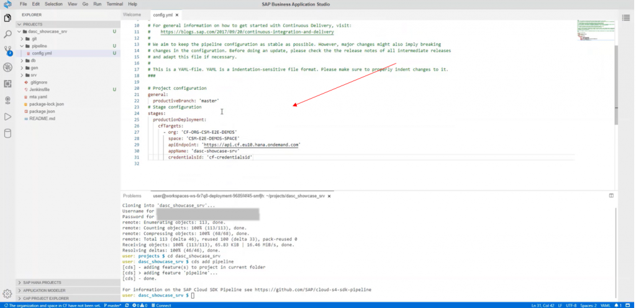Open the File menu
This screenshot has width=636, height=308.
(x=23, y=4)
